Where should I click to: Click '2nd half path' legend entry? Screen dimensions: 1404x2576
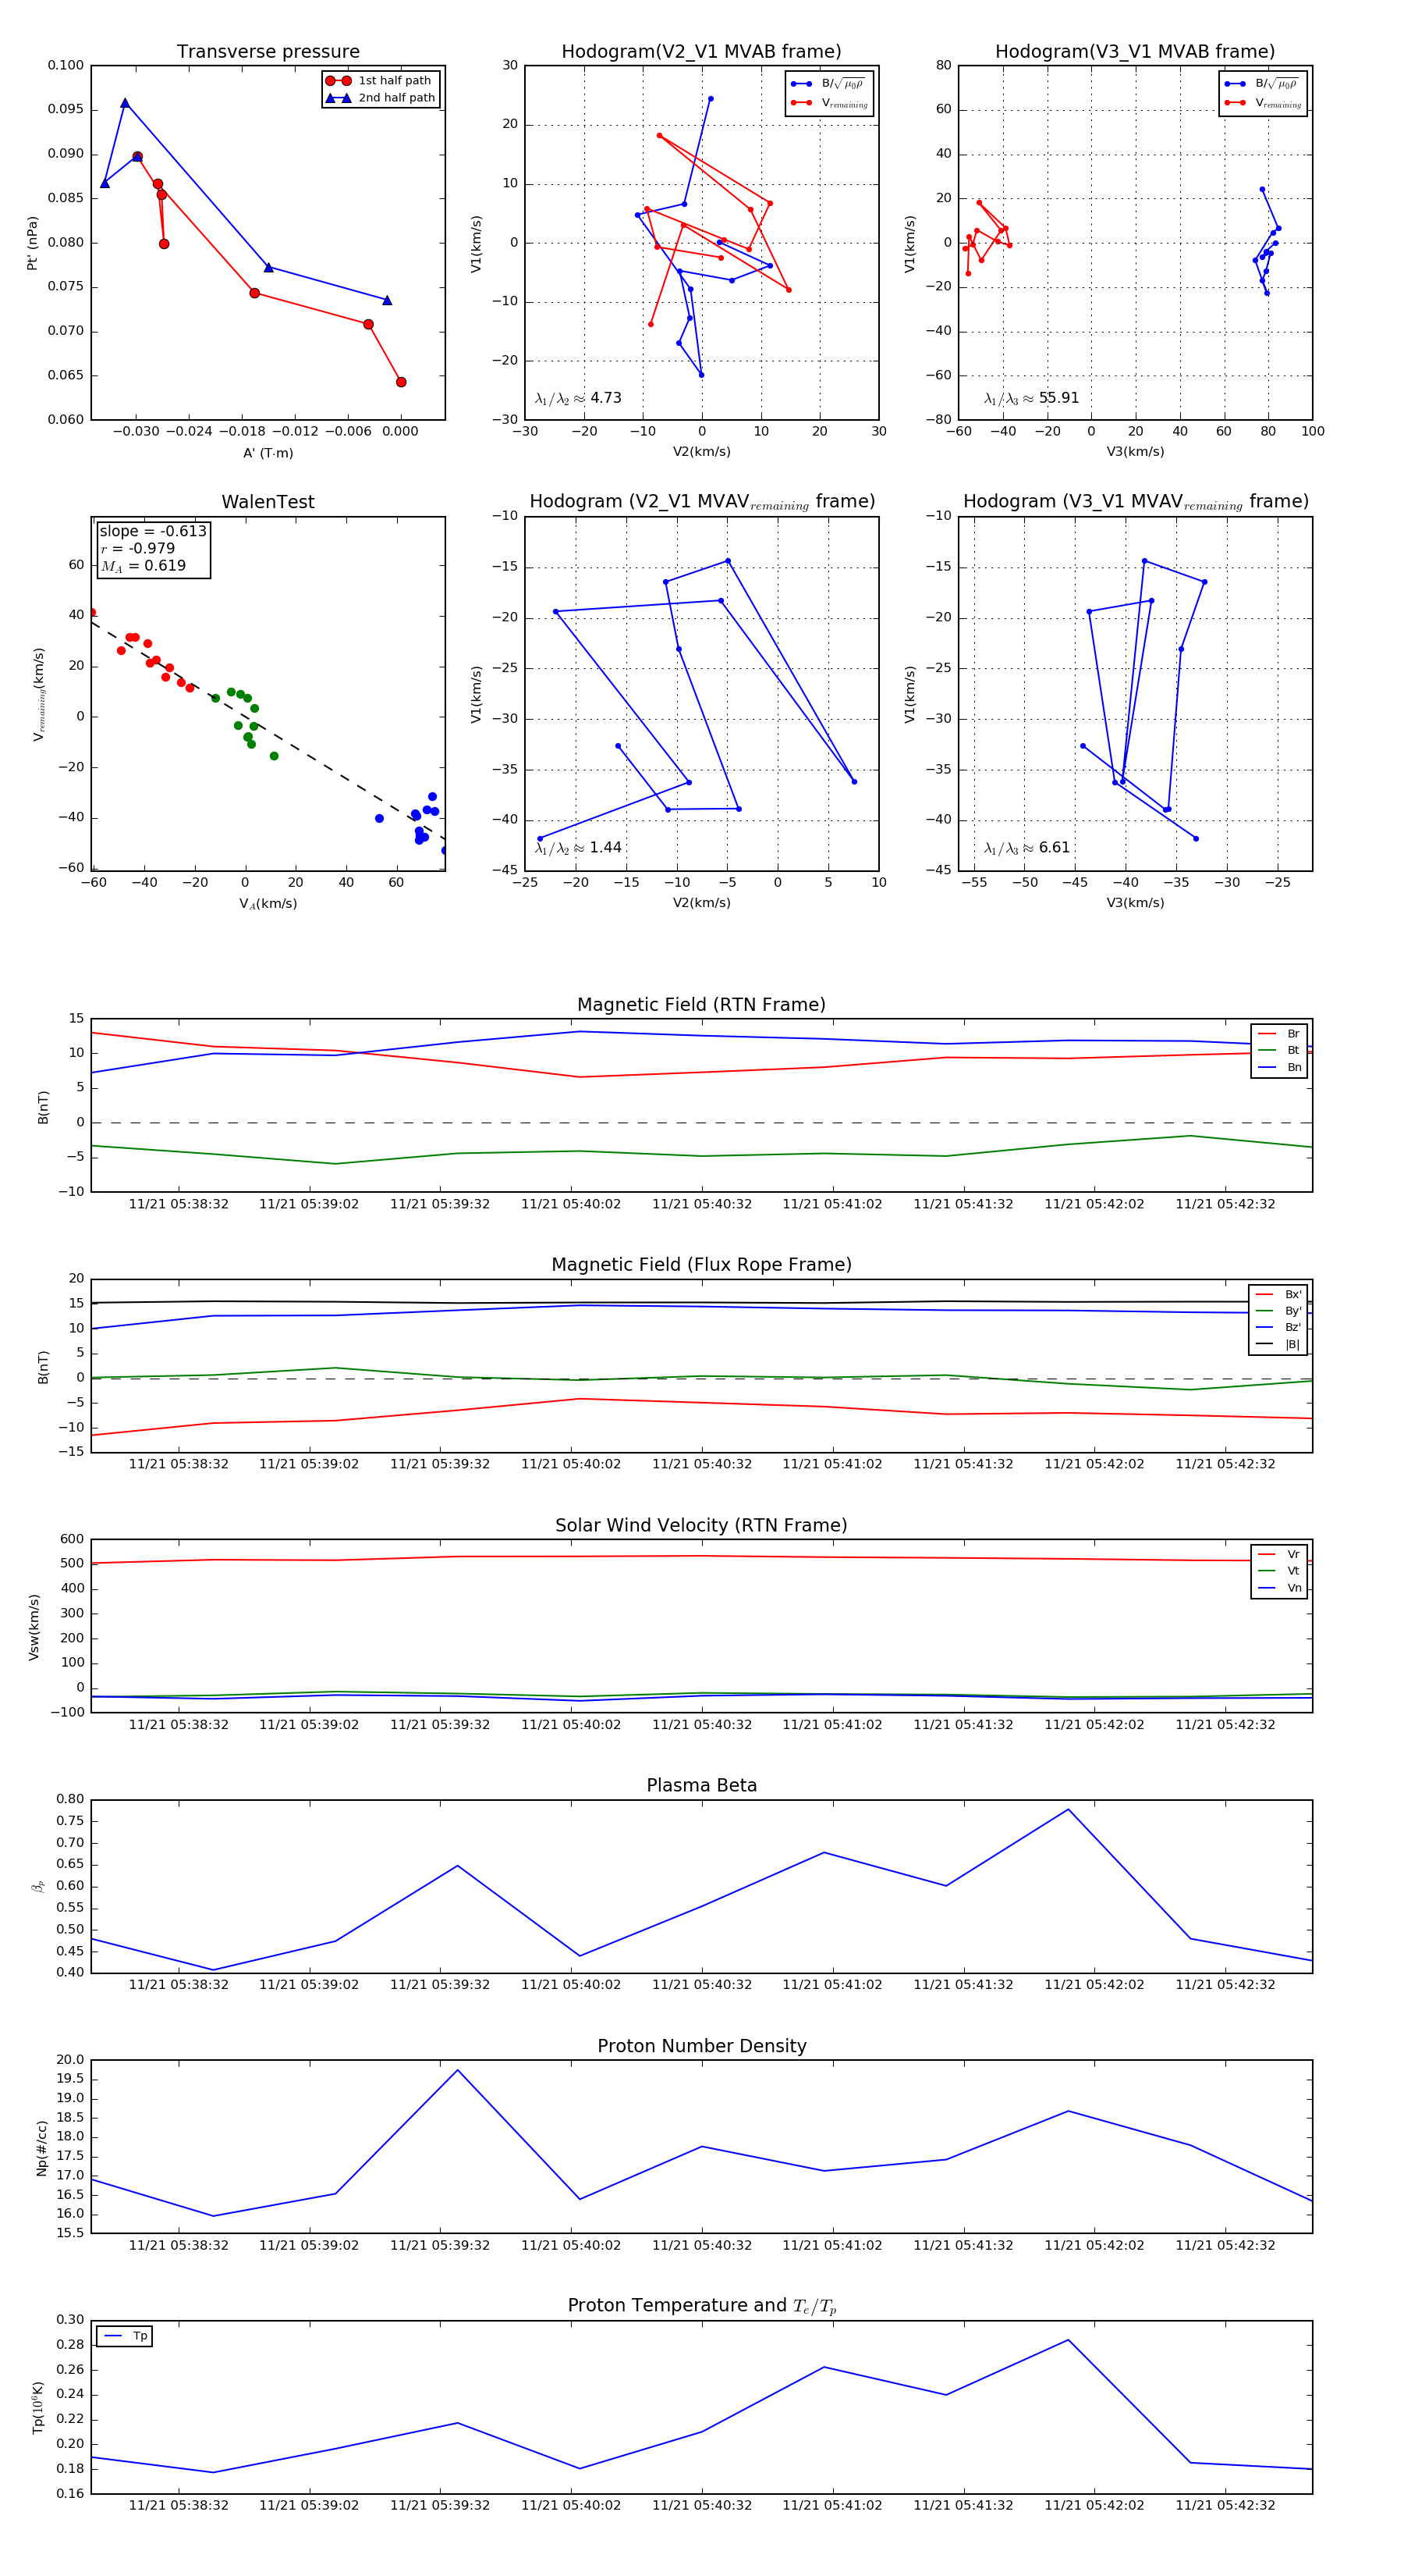[381, 98]
